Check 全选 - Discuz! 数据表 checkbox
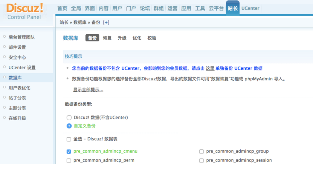This screenshot has height=169, width=313. pos(69,139)
